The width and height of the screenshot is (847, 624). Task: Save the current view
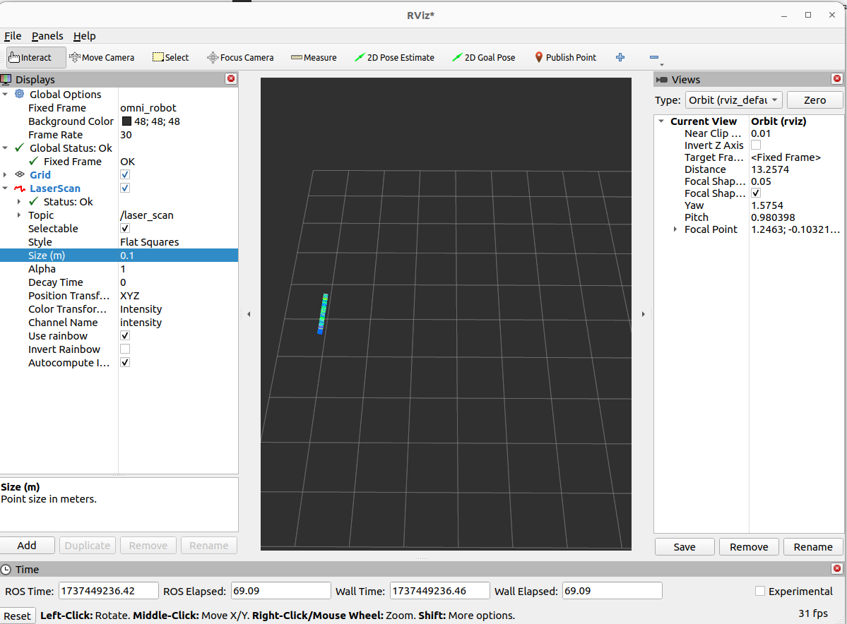[x=685, y=547]
